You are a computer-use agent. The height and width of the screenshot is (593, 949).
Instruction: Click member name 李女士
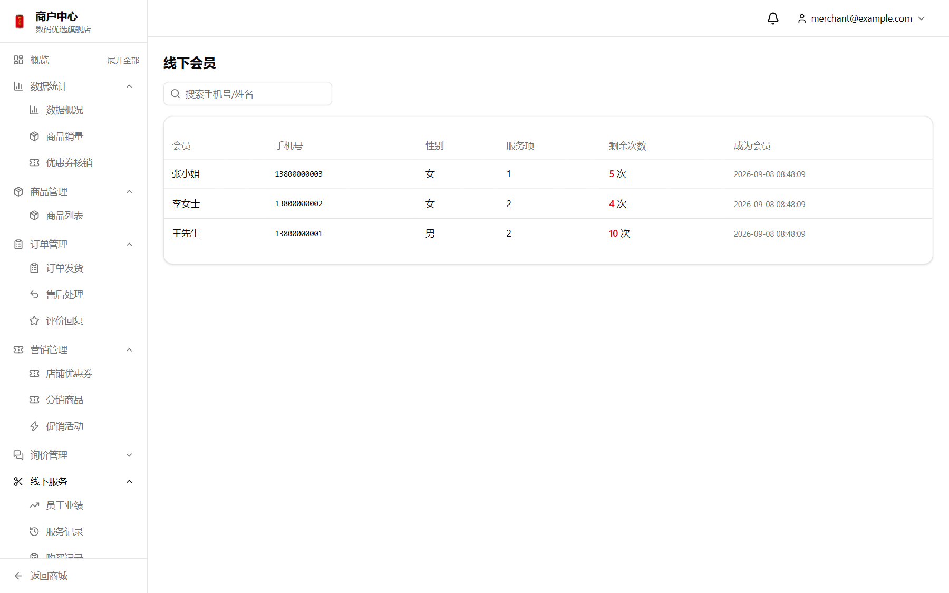click(x=186, y=204)
